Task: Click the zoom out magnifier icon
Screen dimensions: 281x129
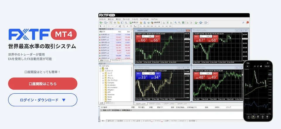Action: 179,23
